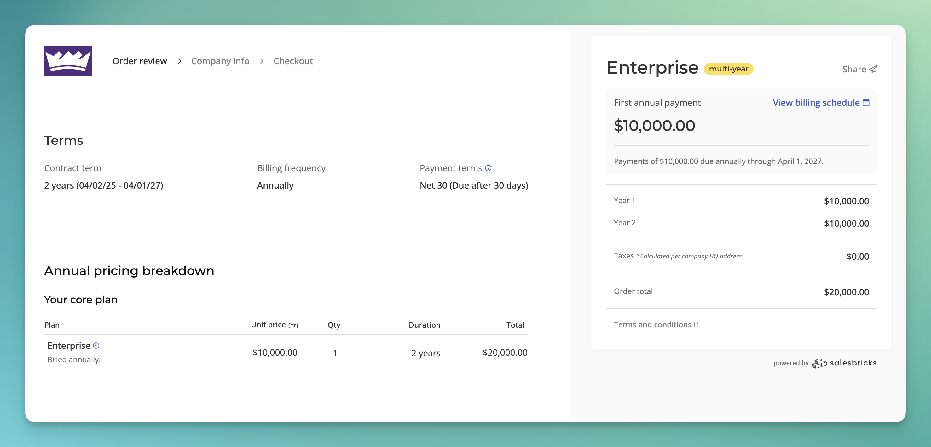
Task: Click the multi-year yellow badge
Action: click(728, 69)
